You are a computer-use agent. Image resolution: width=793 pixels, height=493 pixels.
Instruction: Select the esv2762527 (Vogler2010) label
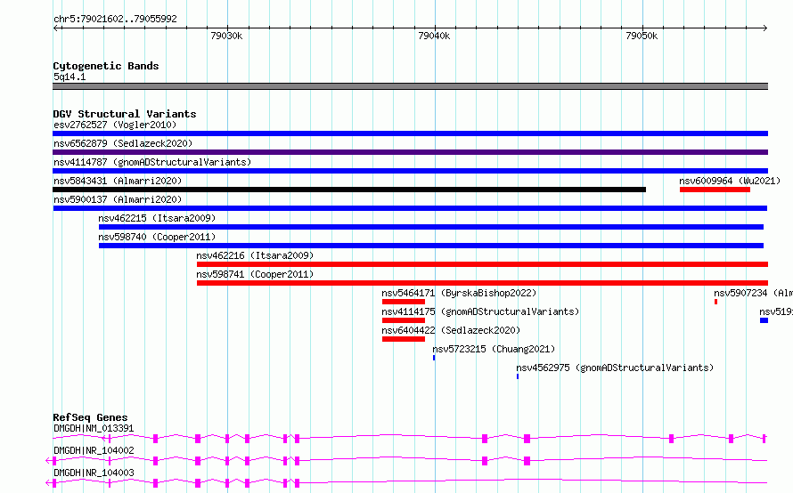[115, 125]
